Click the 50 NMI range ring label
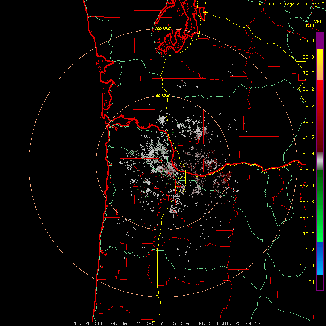The height and width of the screenshot is (326, 326). 163,96
